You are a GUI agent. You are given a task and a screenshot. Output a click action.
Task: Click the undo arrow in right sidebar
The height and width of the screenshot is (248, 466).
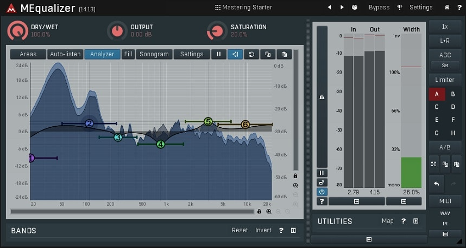tap(436, 184)
